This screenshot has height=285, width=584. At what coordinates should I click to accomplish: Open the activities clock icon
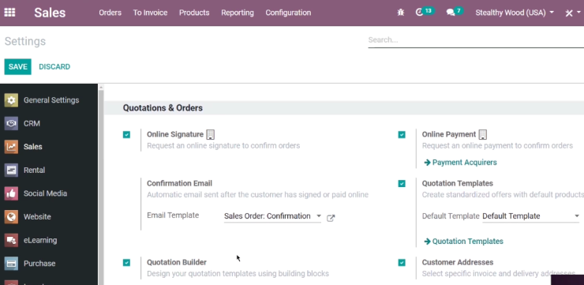click(x=419, y=13)
